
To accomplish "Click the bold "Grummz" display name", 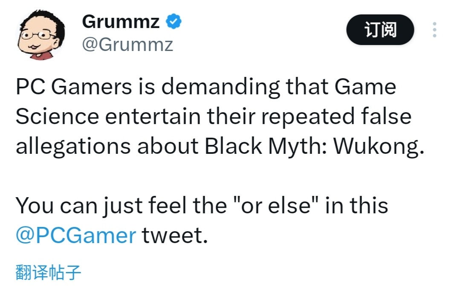I will click(x=121, y=22).
